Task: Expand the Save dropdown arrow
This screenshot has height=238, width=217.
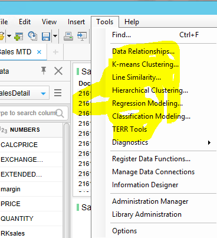Action: pyautogui.click(x=55, y=36)
